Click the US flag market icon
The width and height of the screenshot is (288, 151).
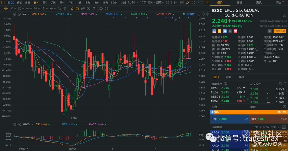tap(214, 31)
